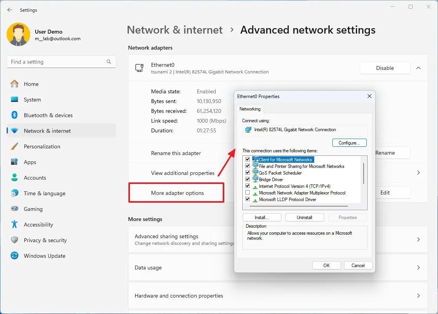The image size is (438, 314).
Task: Open Accounts settings page
Action: [61, 177]
